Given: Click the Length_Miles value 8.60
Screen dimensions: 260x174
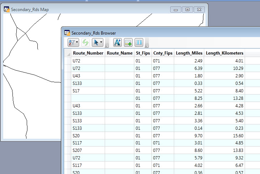Looking at the screenshot, I should point(189,150).
